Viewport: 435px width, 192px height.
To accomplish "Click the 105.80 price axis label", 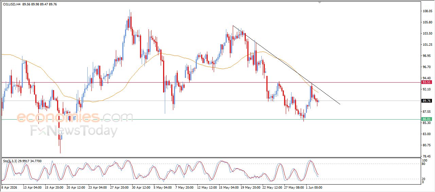I will click(427, 22).
